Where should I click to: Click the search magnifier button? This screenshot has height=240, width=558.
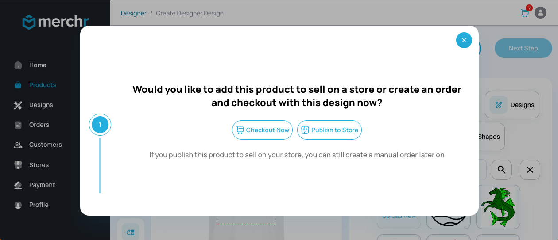501,170
